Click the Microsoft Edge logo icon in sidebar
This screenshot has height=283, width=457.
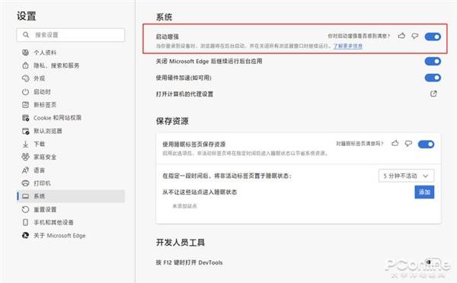tap(25, 235)
